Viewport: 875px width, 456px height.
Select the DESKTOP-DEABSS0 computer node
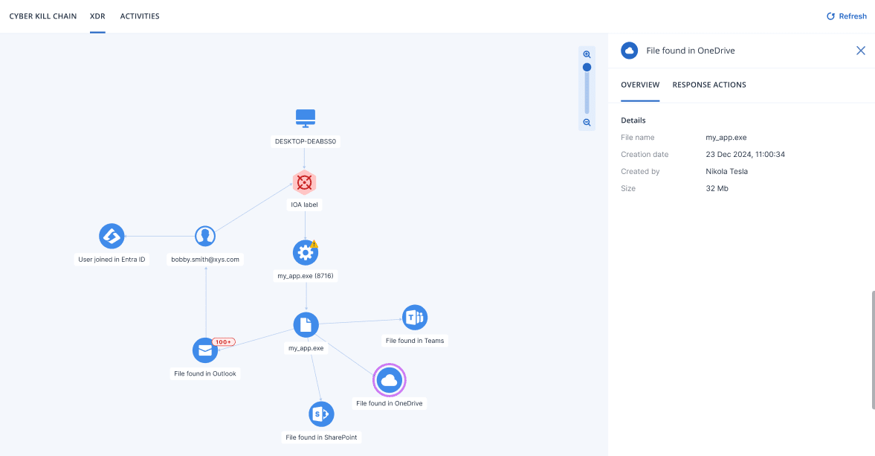(x=306, y=118)
